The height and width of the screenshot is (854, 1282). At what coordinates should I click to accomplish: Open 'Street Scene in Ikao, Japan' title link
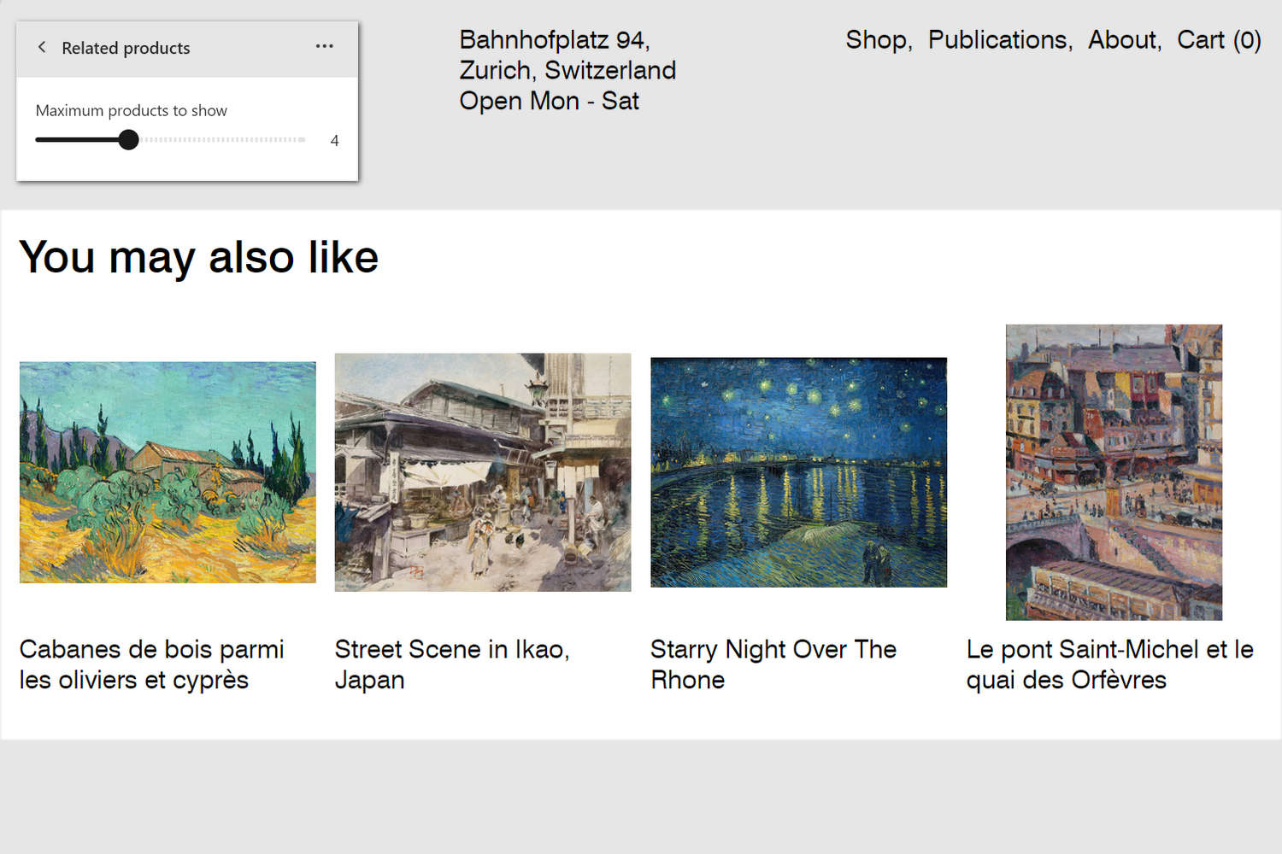452,664
